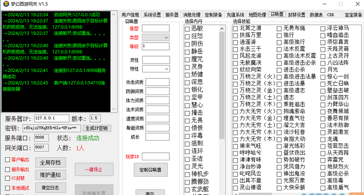Screen dimensions: 364x195
Task: Switch to 封禁设置 tab
Action: pyautogui.click(x=297, y=15)
